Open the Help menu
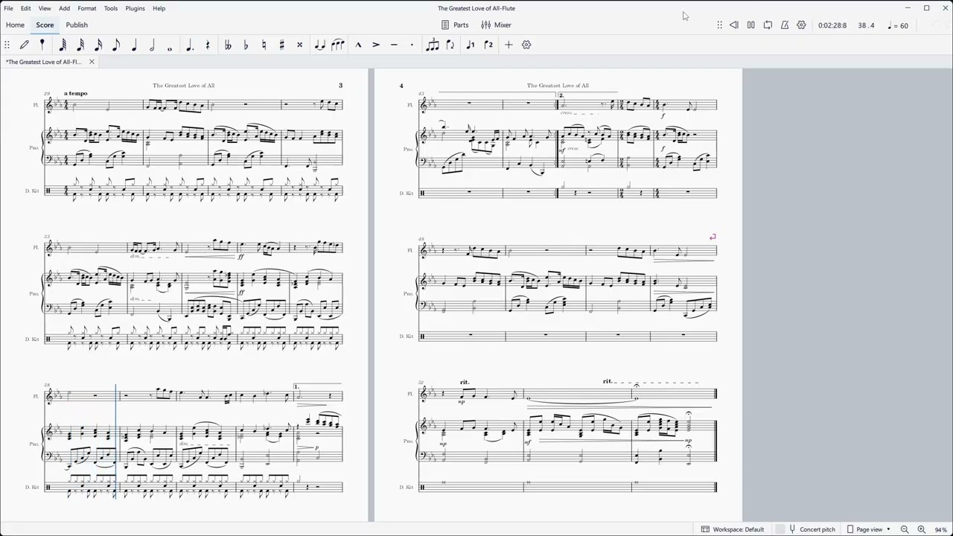Screen dimensions: 953x536 click(x=159, y=8)
